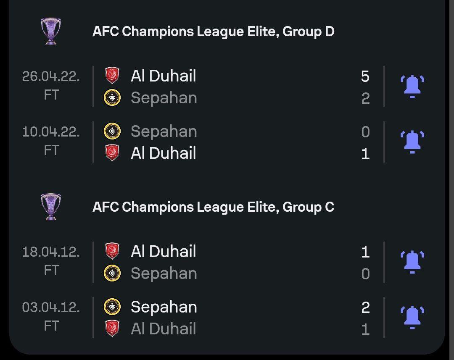The height and width of the screenshot is (360, 454).
Task: Click Al Duhail name in 03.04.12 match
Action: (x=163, y=329)
